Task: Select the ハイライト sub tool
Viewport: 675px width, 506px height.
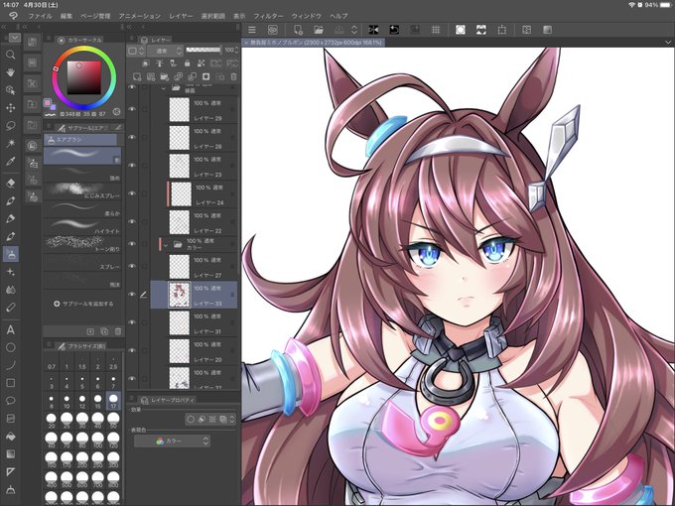Action: pos(82,226)
